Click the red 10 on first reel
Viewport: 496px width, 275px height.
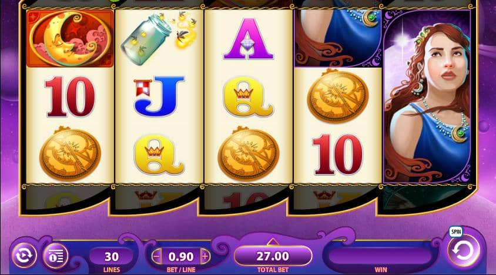(x=70, y=96)
